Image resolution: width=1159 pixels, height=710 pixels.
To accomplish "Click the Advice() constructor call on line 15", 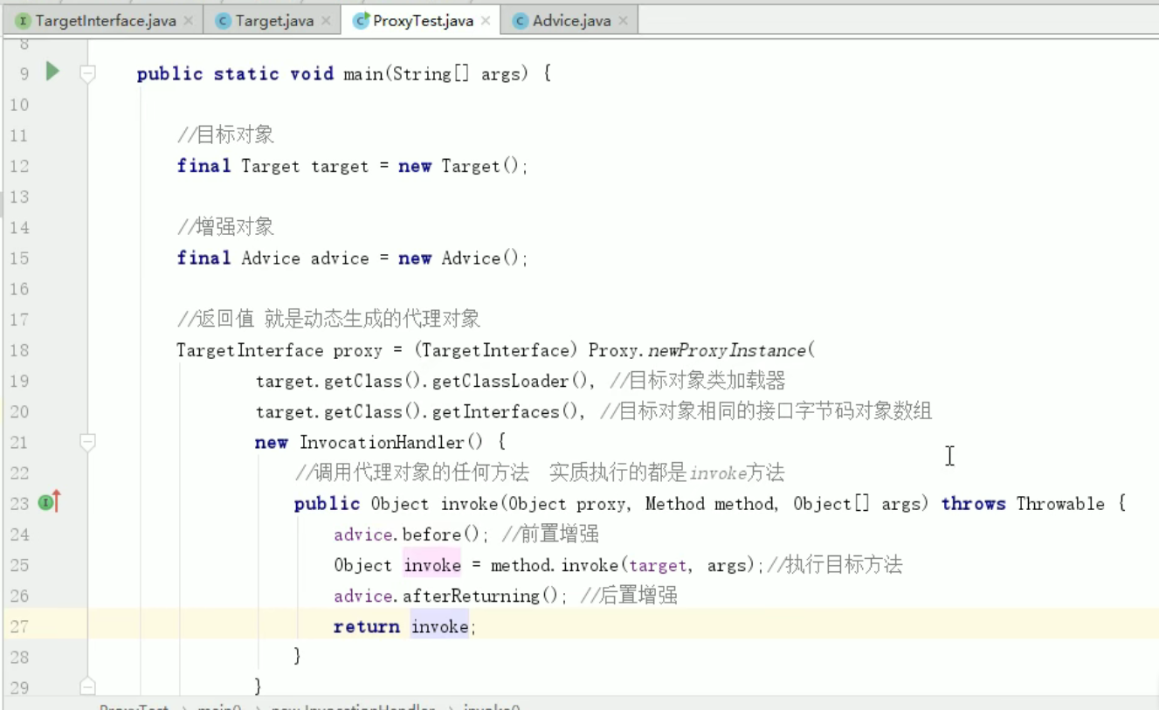I will pos(481,258).
